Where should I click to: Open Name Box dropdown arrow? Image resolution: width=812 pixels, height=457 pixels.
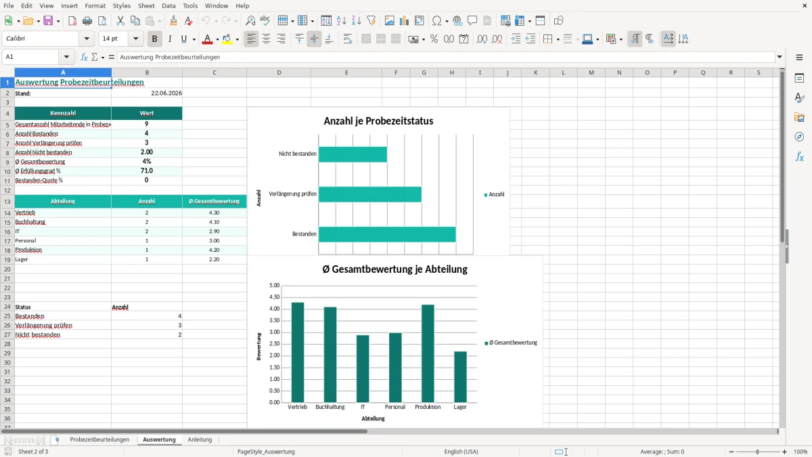(x=66, y=57)
